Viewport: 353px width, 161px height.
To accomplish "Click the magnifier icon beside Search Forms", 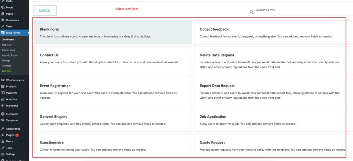I will 251,12.
